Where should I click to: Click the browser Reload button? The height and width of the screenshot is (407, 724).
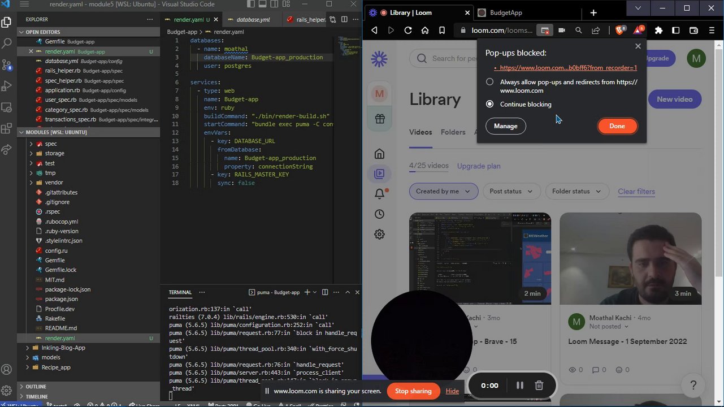(408, 31)
